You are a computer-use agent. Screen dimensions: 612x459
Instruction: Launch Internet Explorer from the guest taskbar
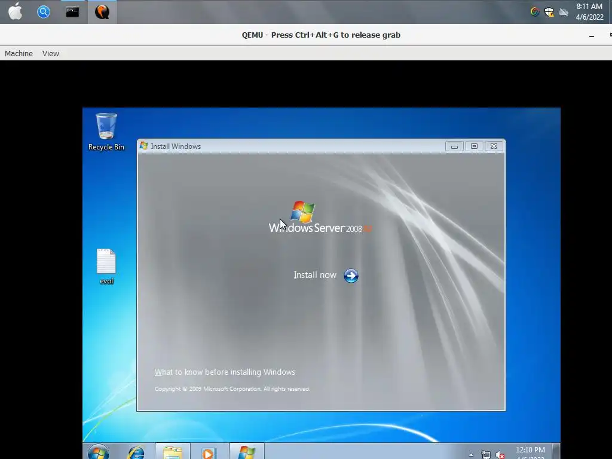(136, 453)
